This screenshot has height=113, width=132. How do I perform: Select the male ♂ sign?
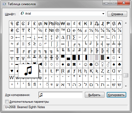tap(108, 65)
